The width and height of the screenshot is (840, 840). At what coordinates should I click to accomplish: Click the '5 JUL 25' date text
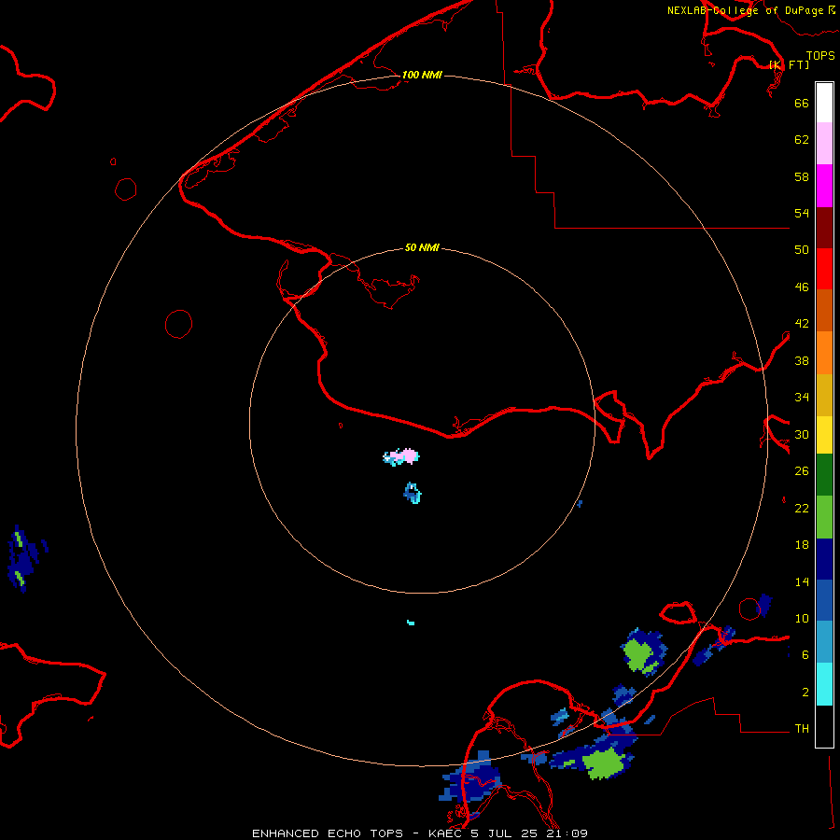coord(505,833)
